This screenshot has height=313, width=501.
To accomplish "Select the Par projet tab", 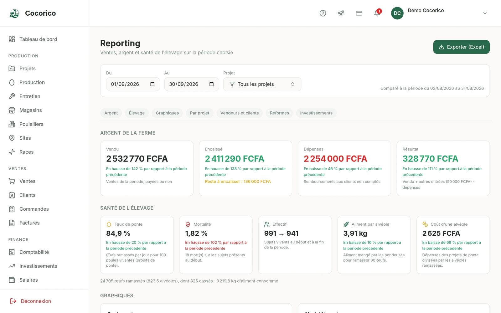I will pos(199,113).
